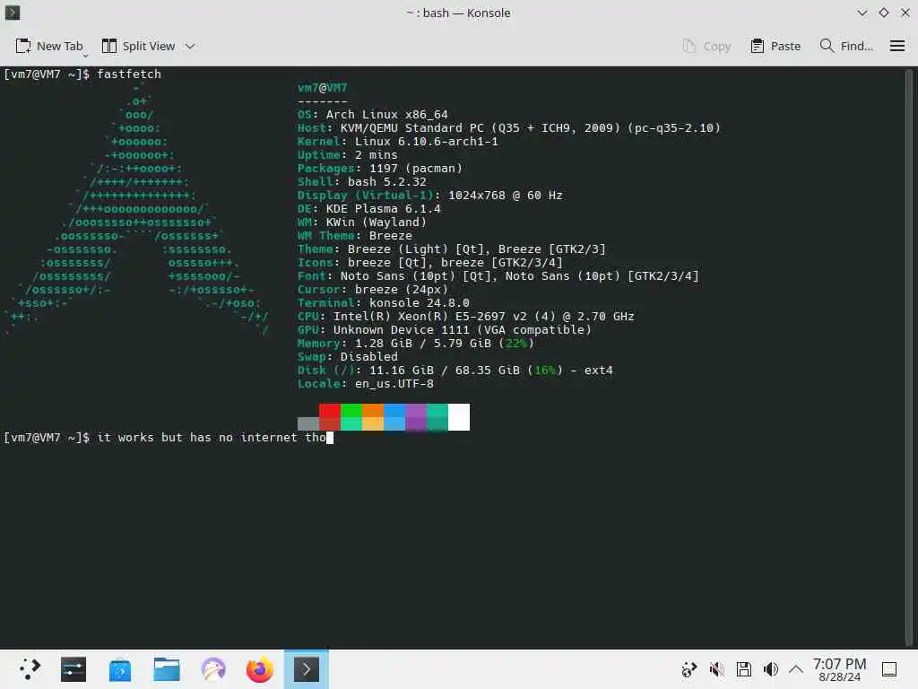Click the Show Desktop button
This screenshot has height=689, width=918.
pyautogui.click(x=889, y=669)
